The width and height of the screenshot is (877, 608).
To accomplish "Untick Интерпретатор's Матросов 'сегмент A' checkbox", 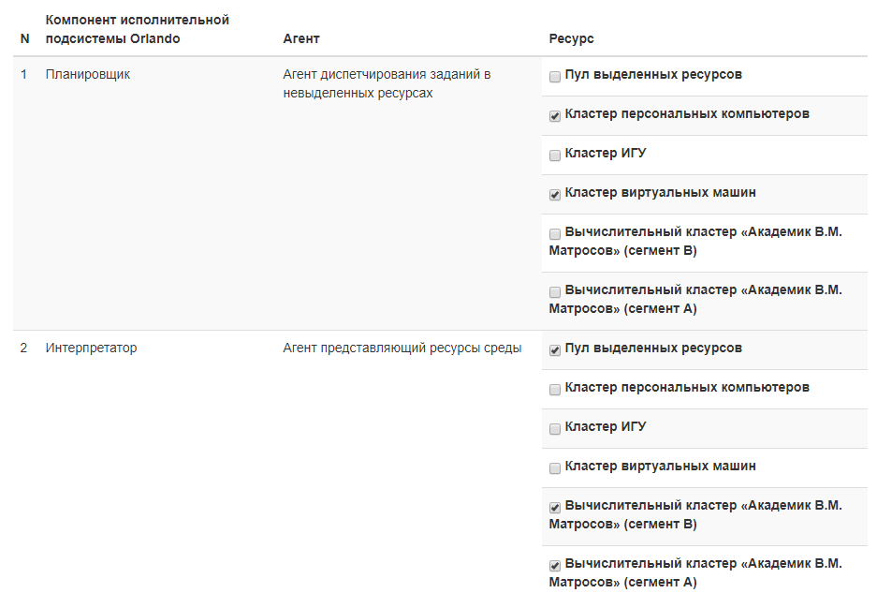I will point(555,566).
